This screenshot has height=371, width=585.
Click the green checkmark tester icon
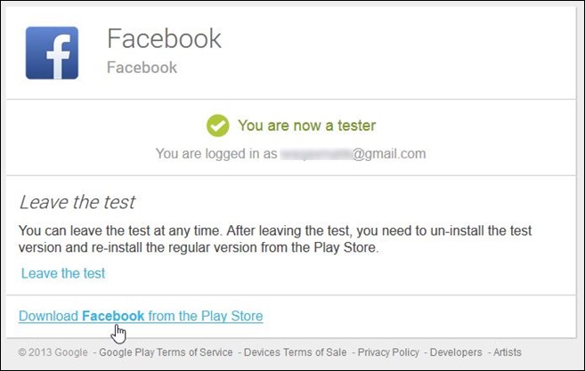218,125
